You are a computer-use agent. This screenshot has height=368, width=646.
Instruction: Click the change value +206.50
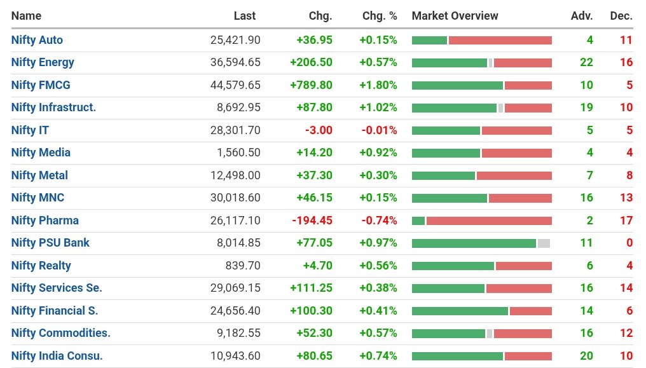tap(311, 62)
